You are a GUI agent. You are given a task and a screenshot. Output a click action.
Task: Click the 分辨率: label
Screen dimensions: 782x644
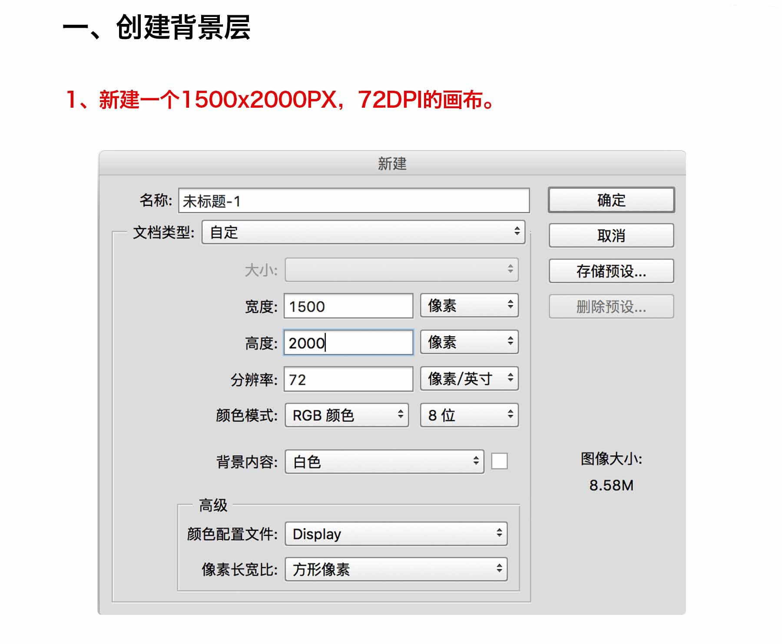click(x=254, y=380)
